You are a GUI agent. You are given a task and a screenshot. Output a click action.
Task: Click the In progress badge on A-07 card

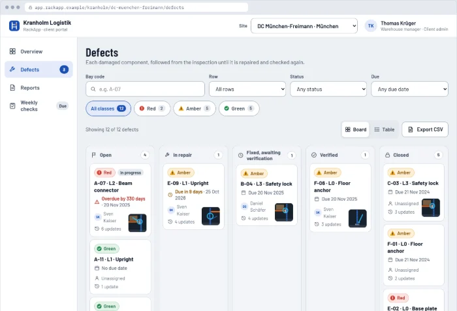[131, 172]
